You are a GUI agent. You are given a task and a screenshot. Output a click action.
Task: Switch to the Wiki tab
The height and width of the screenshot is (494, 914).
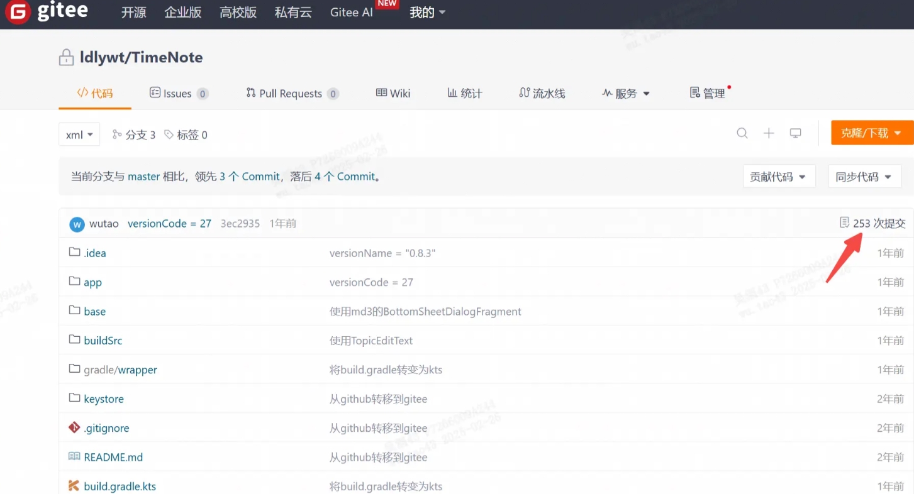(x=393, y=94)
